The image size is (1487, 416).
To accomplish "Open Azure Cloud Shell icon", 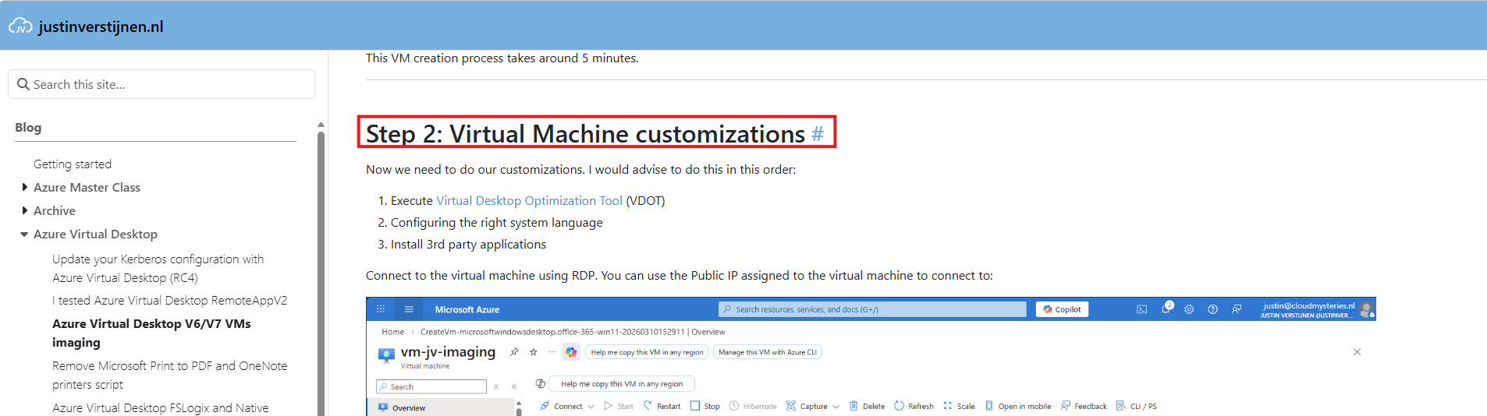I will coord(1141,309).
